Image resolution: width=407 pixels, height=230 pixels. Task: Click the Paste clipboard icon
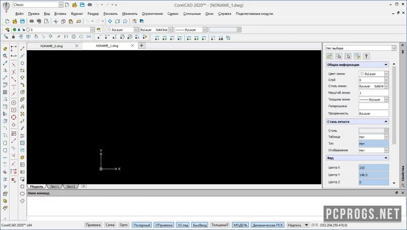pos(71,21)
